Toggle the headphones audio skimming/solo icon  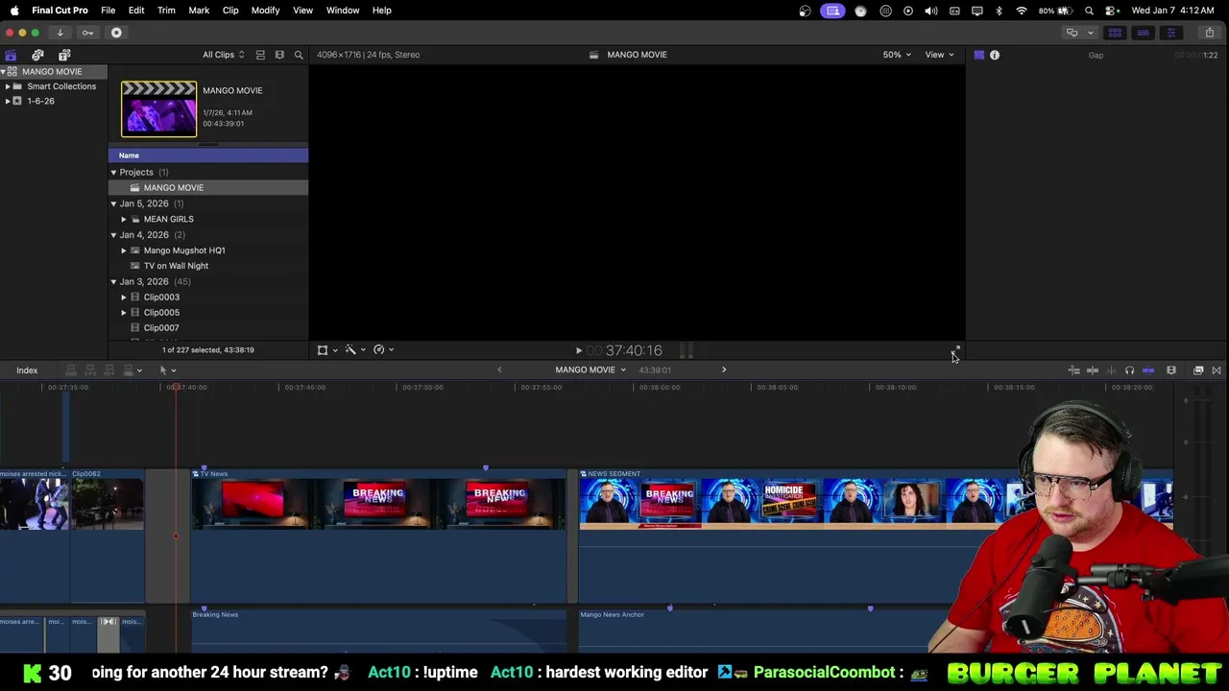(1129, 370)
